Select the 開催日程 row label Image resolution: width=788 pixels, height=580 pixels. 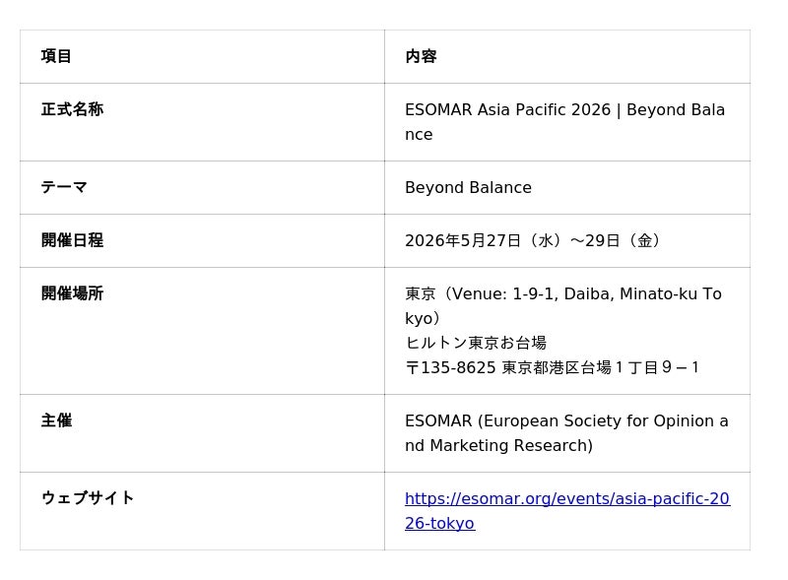pos(72,240)
